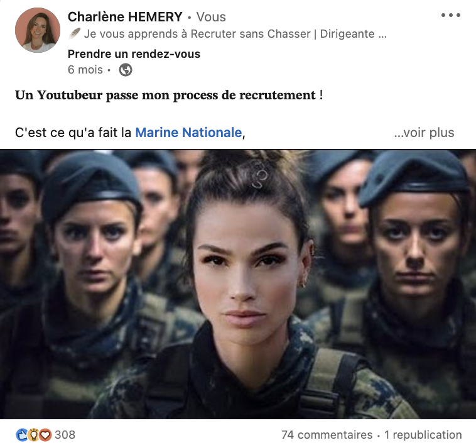
Task: Click the 'Prendre un rendez-vous' link
Action: (x=134, y=54)
